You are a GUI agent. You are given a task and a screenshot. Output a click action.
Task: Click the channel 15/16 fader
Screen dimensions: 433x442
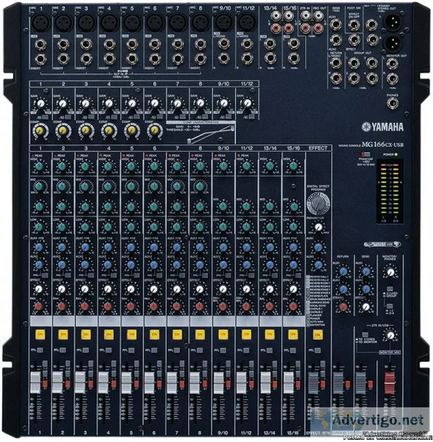[289, 383]
